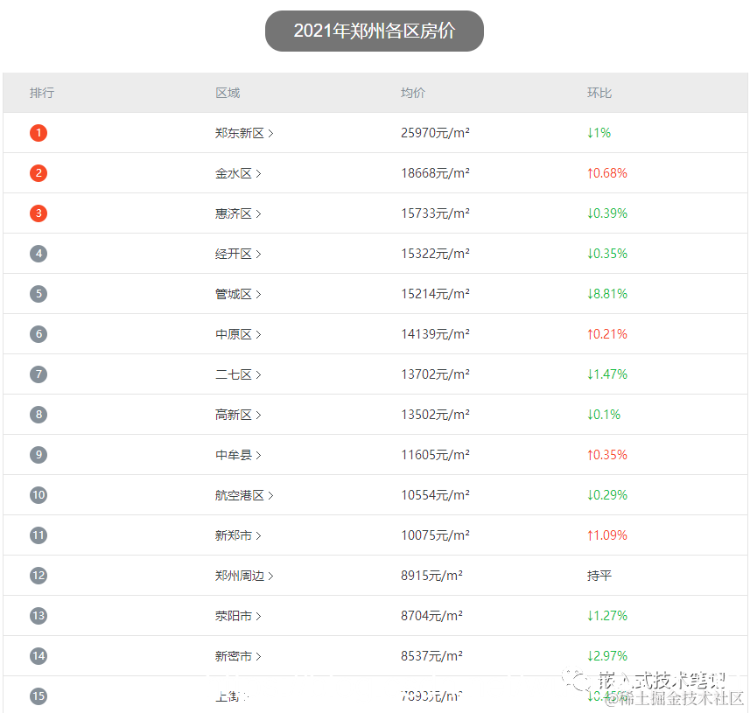Click the gray rank 5 badge
750x713 pixels.
tap(39, 294)
